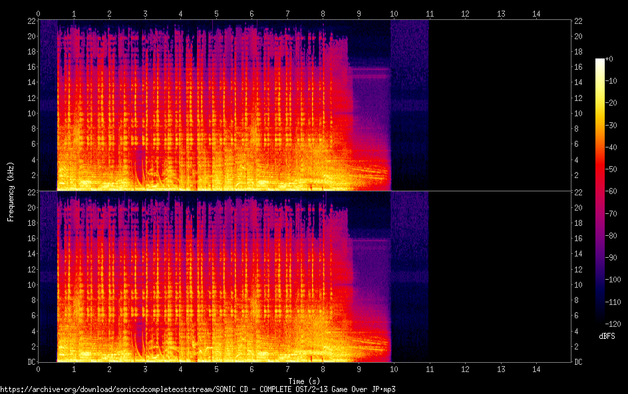
Task: Click the 14 second mark on the bottom time axis
Action: coord(536,369)
